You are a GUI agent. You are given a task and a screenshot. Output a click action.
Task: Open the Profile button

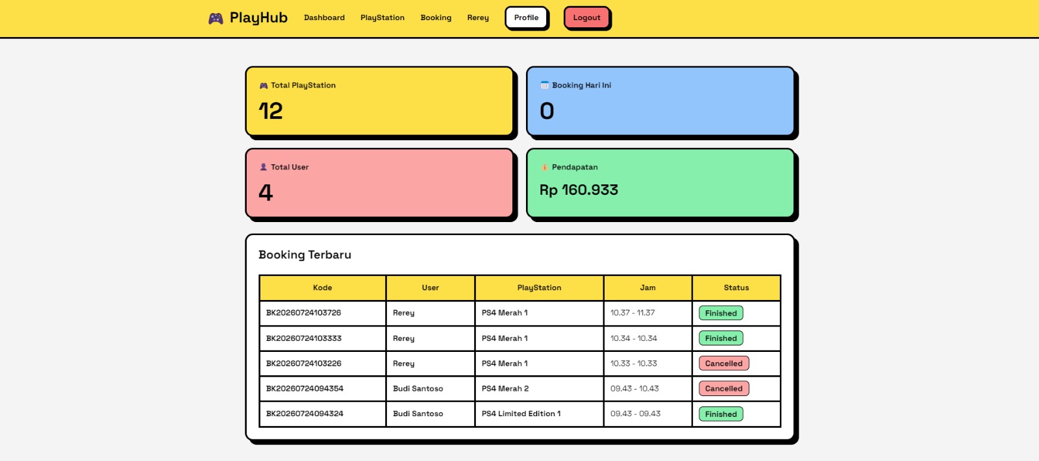point(527,18)
